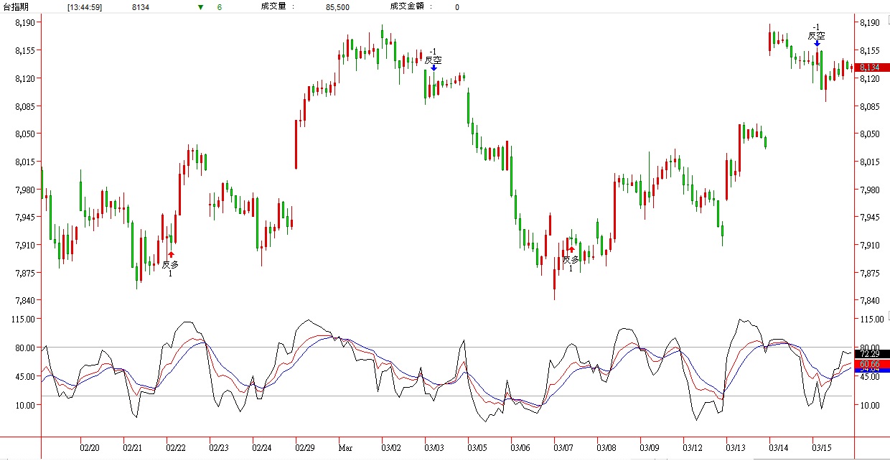Click the 03/15 date label
890x466 pixels.
[x=822, y=447]
